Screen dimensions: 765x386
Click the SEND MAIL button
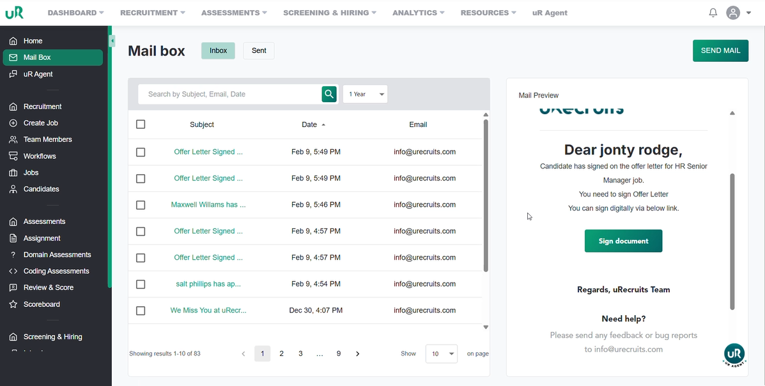point(720,51)
